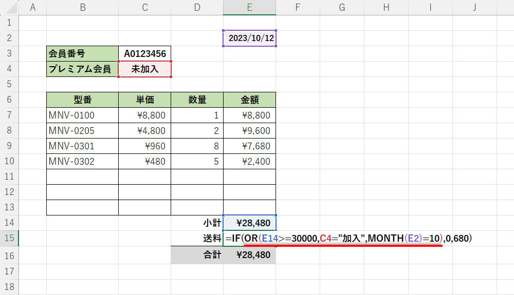This screenshot has width=514, height=295.
Task: Select the MNV-0302 model cell
Action: coord(83,161)
